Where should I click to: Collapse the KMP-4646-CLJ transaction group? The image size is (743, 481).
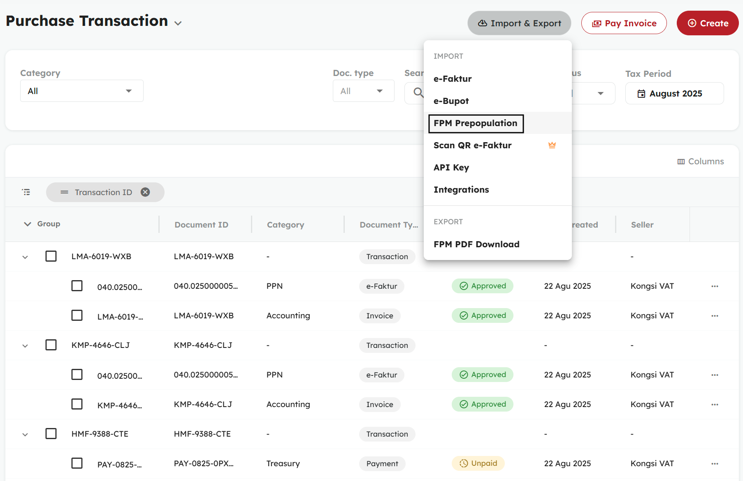[25, 346]
